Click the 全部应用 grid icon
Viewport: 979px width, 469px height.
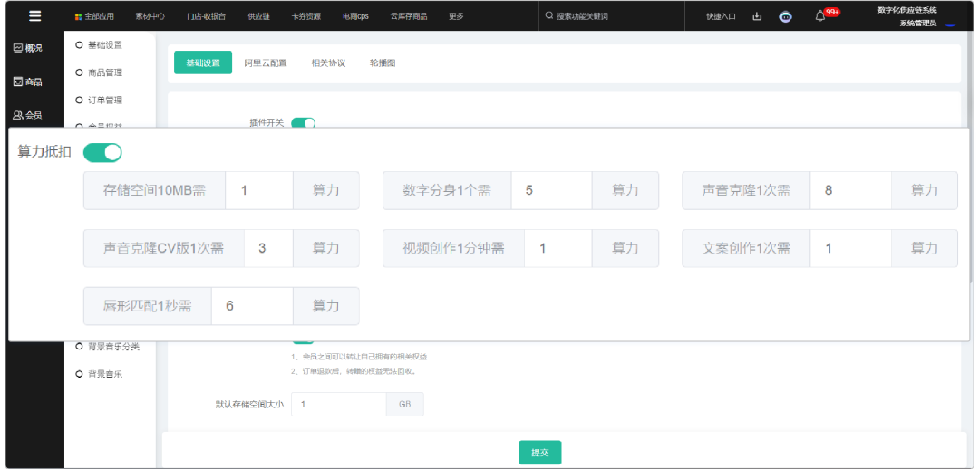point(78,17)
